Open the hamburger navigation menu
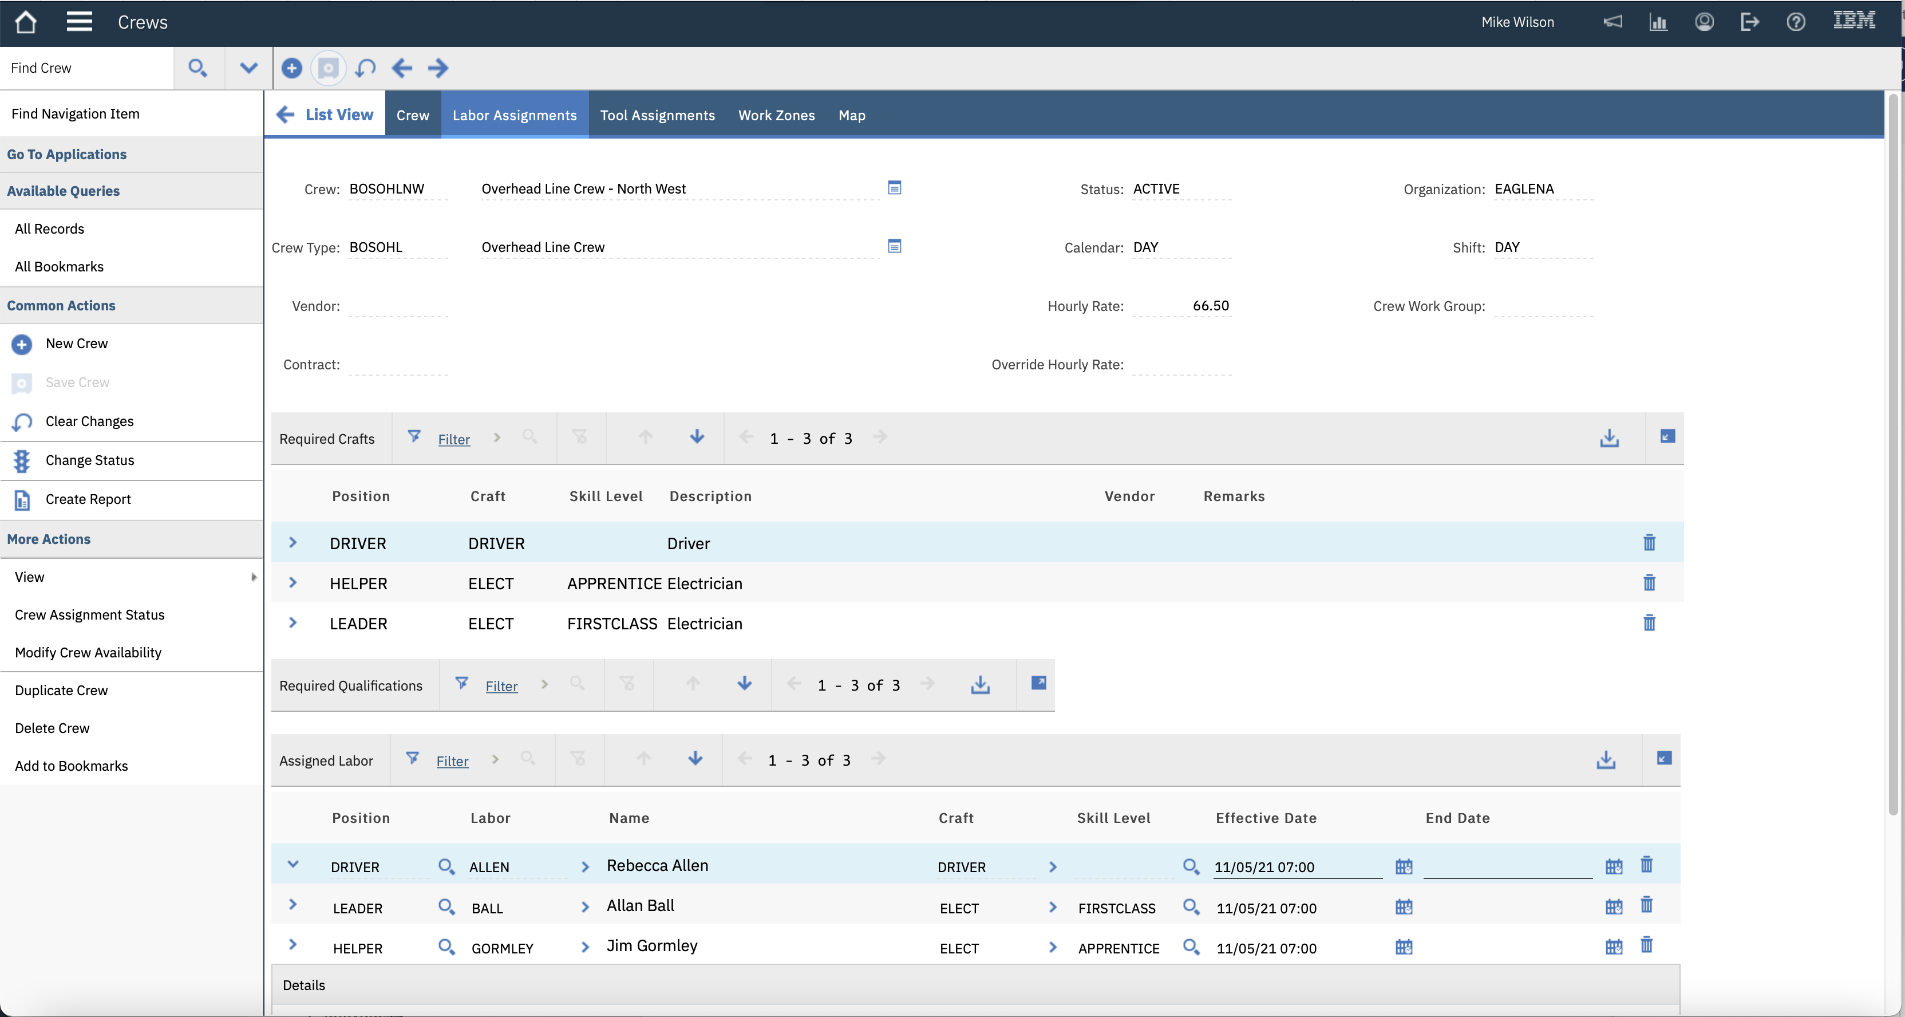Viewport: 1905px width, 1017px height. pos(79,22)
